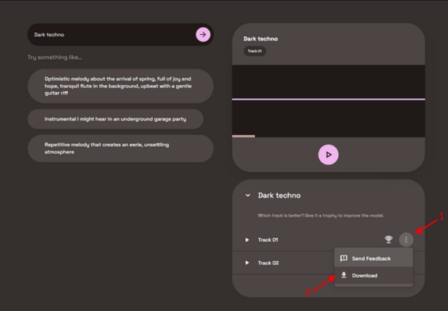Choose the underground garage party suggestion
This screenshot has height=311, width=448.
pos(115,119)
